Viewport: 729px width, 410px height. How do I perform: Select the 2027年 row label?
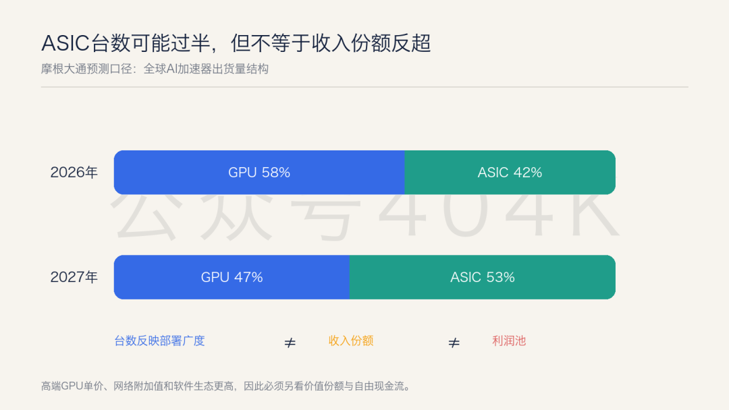(x=74, y=277)
